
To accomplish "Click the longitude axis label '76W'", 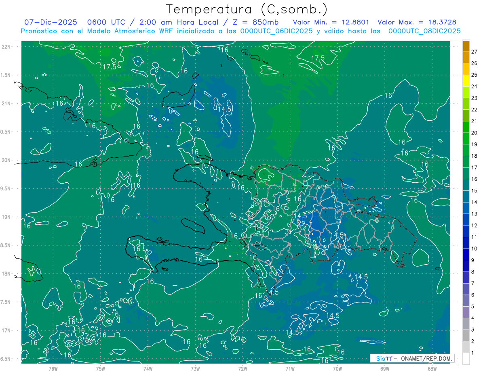I will click(53, 369).
